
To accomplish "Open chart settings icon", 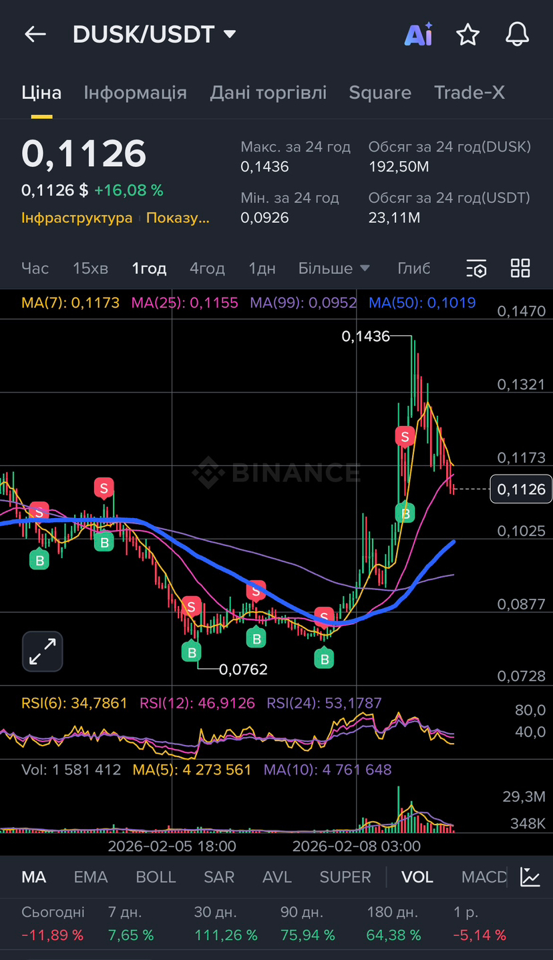I will coord(476,268).
